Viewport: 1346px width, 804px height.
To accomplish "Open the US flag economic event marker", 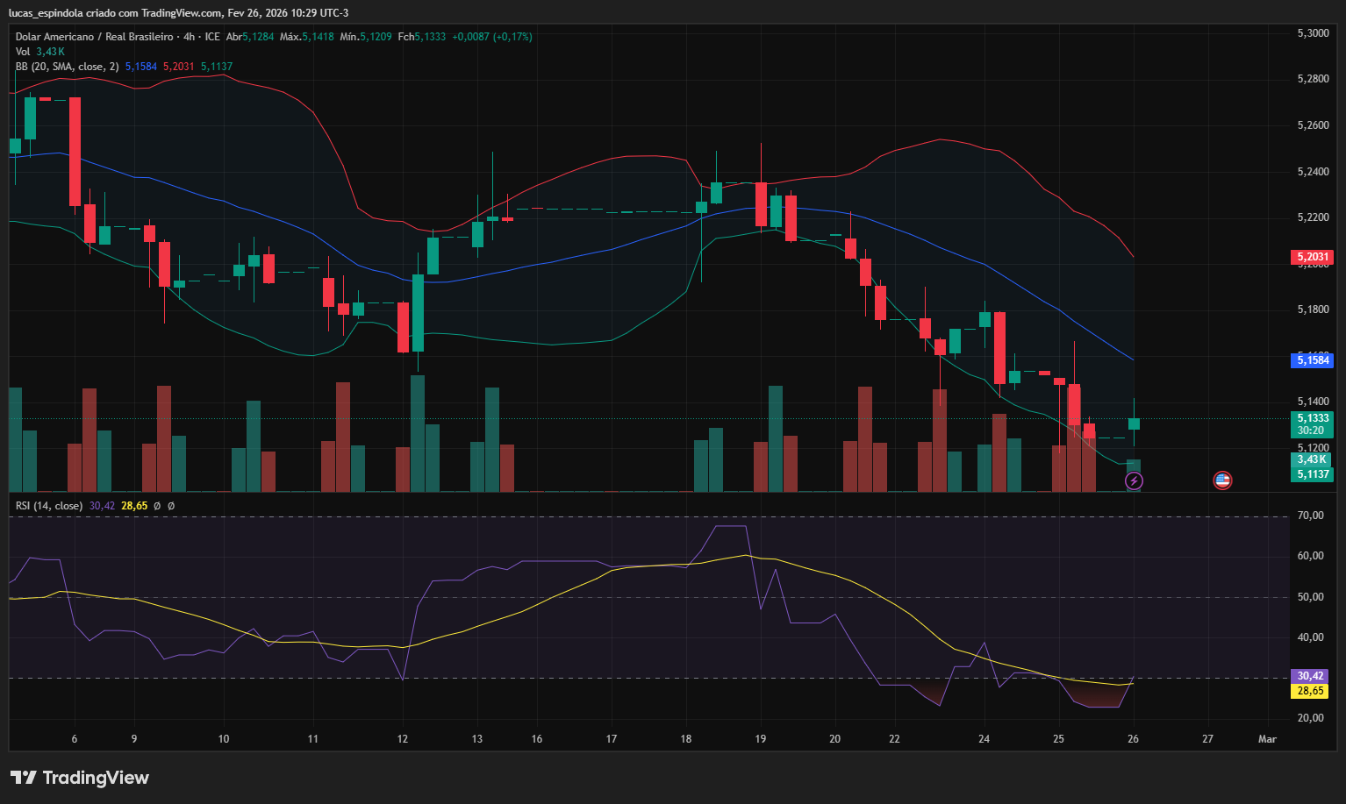I will pos(1222,480).
